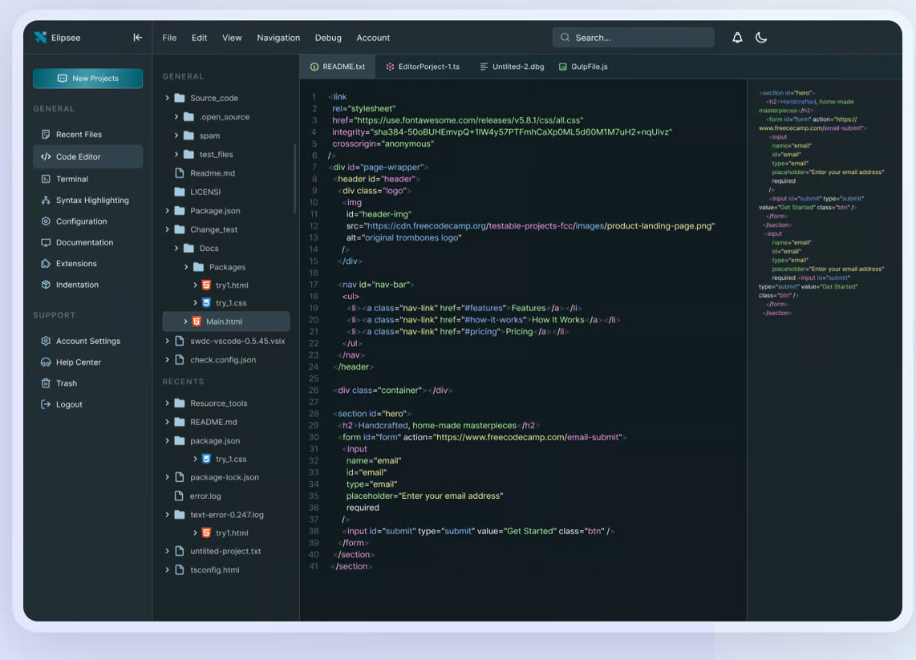Click the Logout arrow icon
Image resolution: width=916 pixels, height=660 pixels.
click(x=46, y=404)
